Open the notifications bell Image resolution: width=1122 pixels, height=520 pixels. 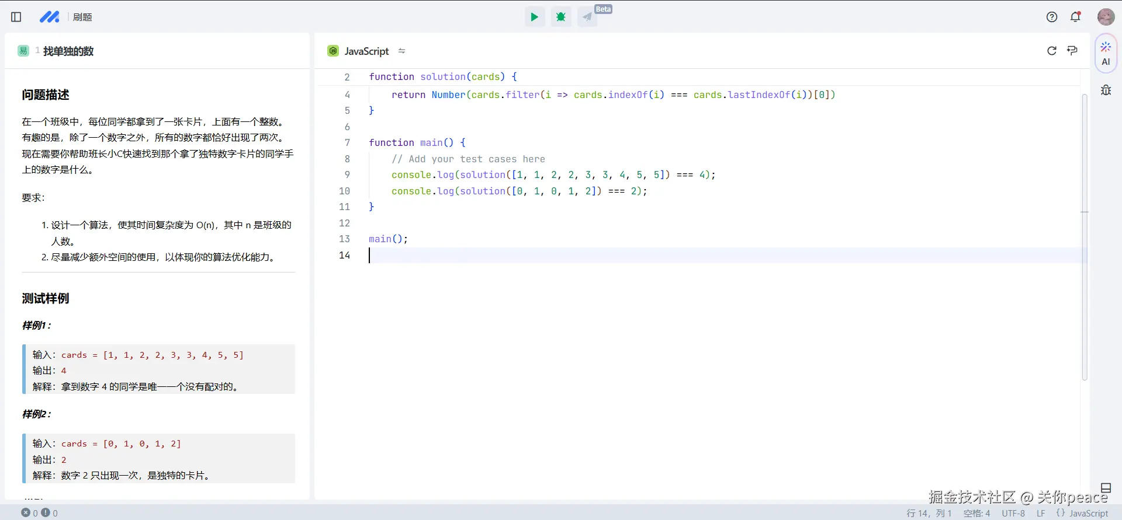1075,17
